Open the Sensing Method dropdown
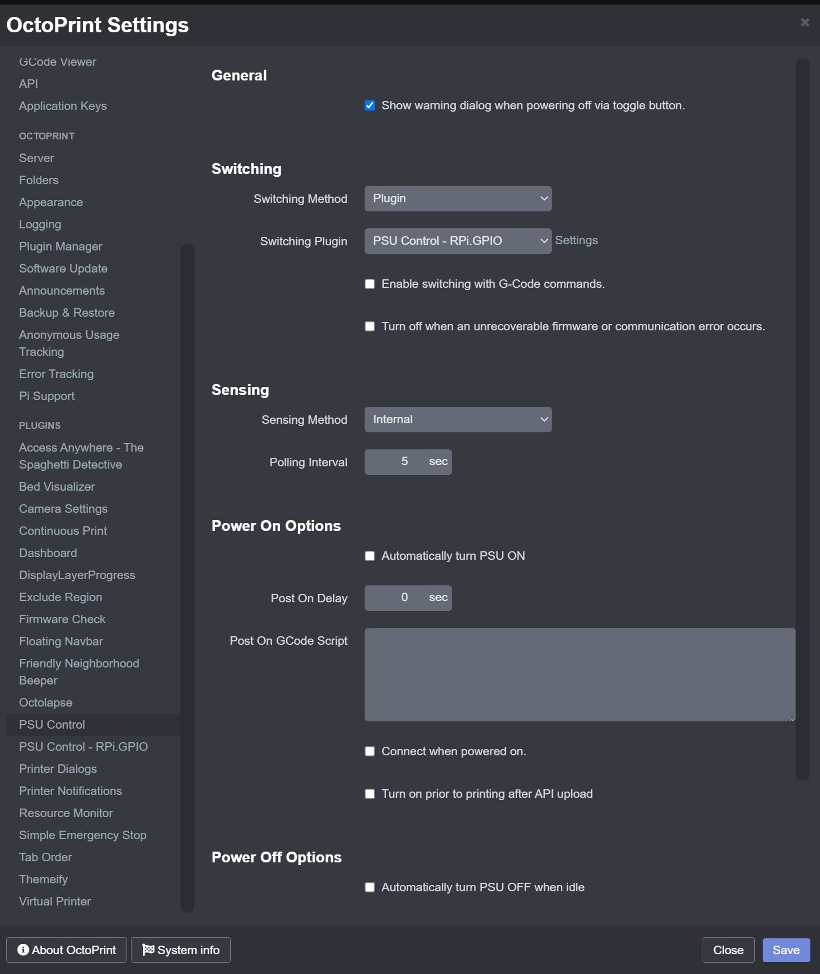This screenshot has width=820, height=974. click(x=458, y=420)
